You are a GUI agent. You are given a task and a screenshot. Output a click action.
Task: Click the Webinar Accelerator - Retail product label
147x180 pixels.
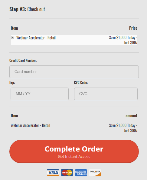(36, 38)
